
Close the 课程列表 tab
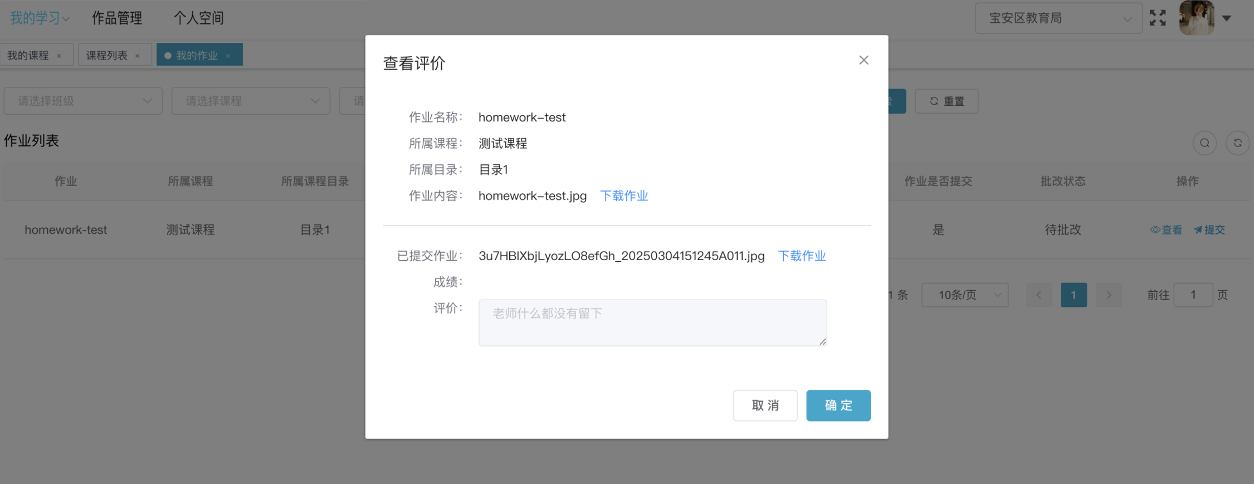[x=138, y=56]
